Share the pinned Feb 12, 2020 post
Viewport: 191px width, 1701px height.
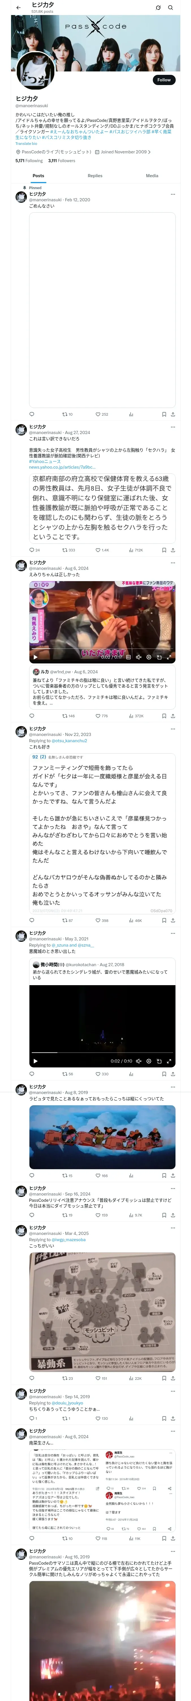[173, 414]
